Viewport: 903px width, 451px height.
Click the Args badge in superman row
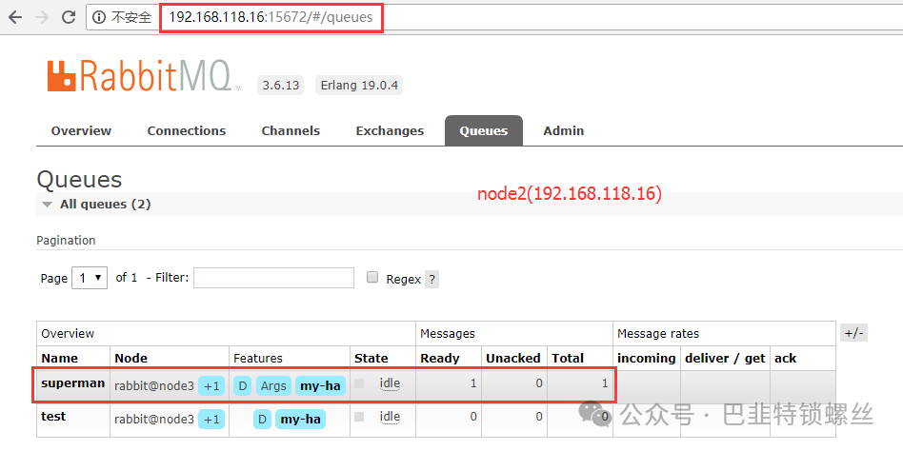coord(273,386)
